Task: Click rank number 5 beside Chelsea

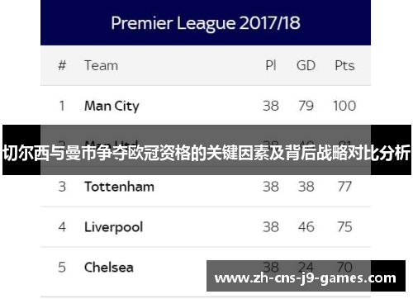Action: [62, 268]
